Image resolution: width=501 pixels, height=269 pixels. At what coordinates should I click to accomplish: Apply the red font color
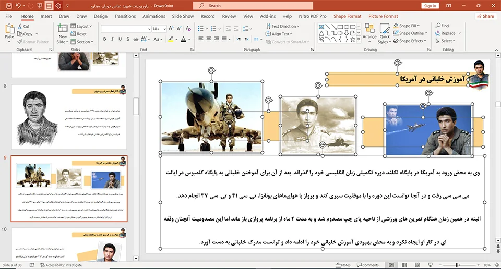(x=183, y=39)
